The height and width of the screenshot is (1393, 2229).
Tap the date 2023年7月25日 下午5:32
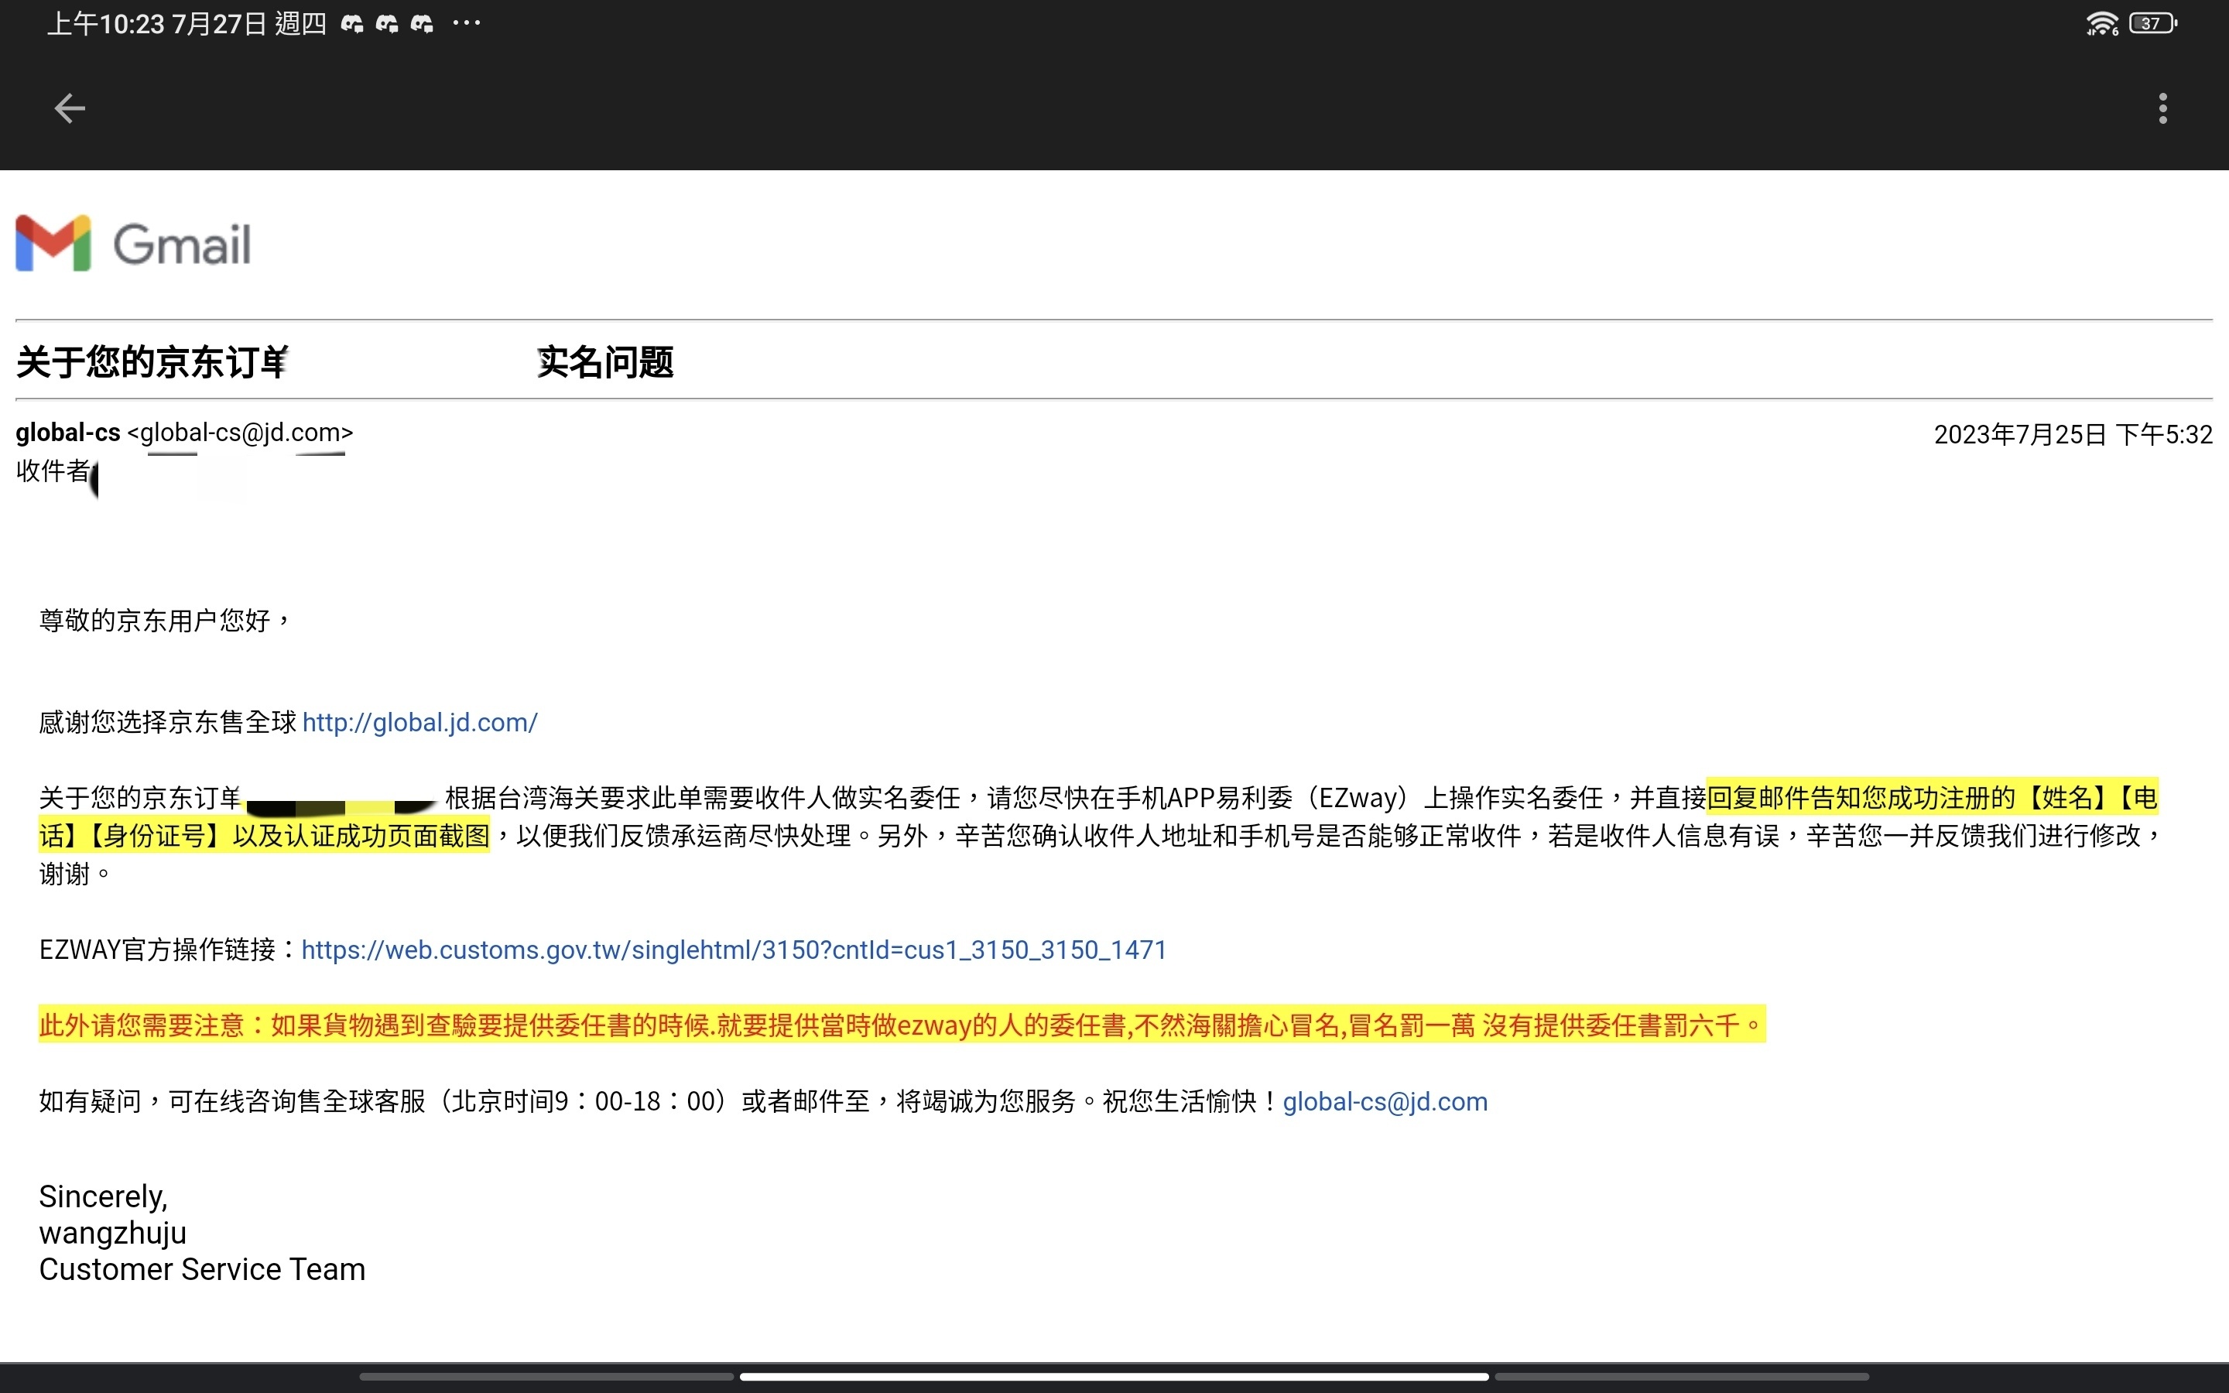pyautogui.click(x=2073, y=434)
